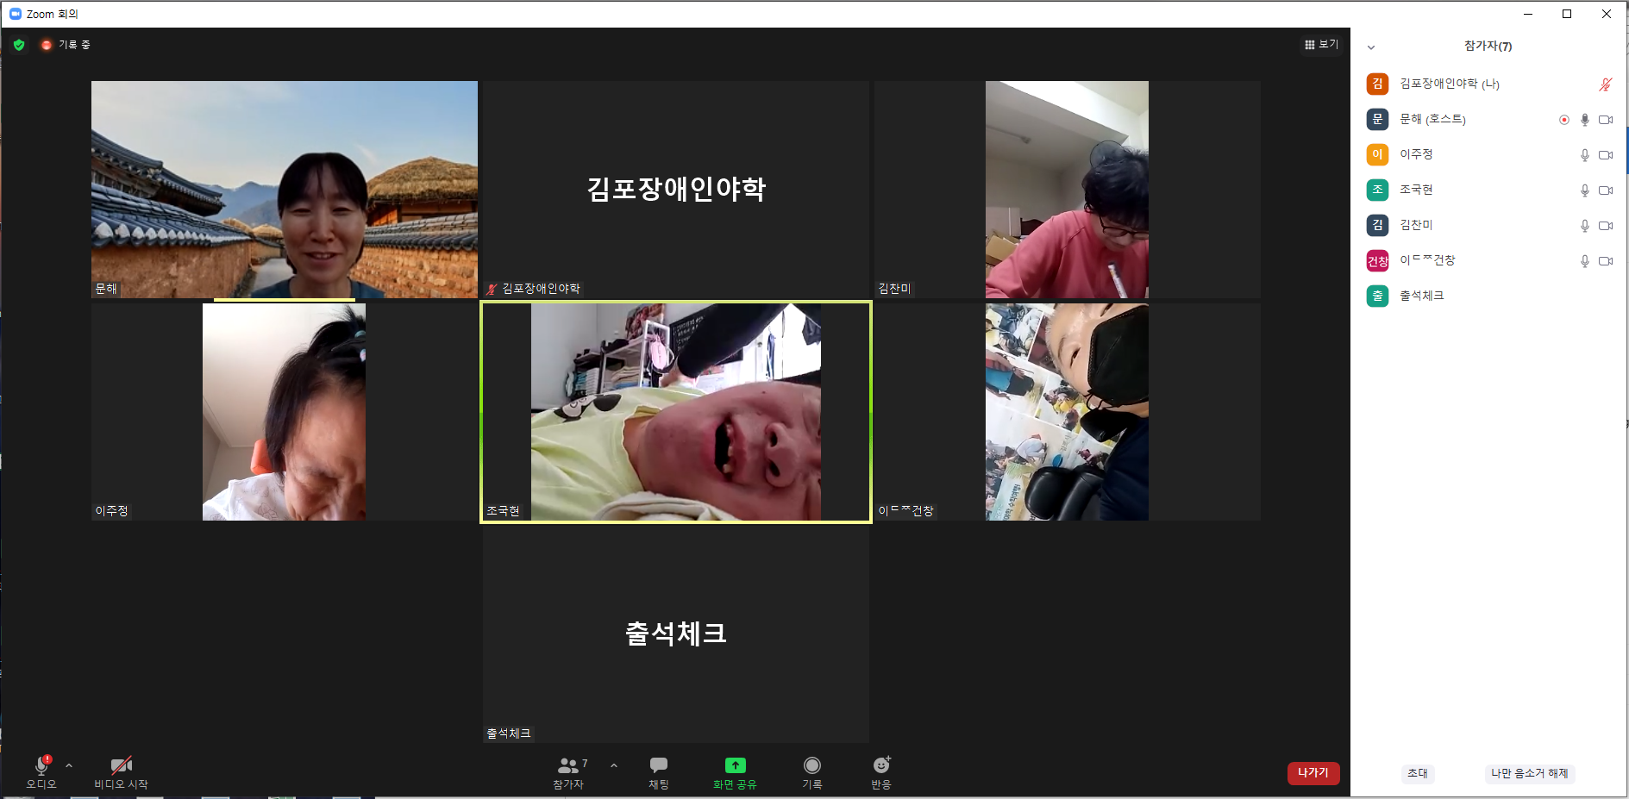Collapse the participants panel chevron
Screen dimensions: 1629x799
[1371, 47]
